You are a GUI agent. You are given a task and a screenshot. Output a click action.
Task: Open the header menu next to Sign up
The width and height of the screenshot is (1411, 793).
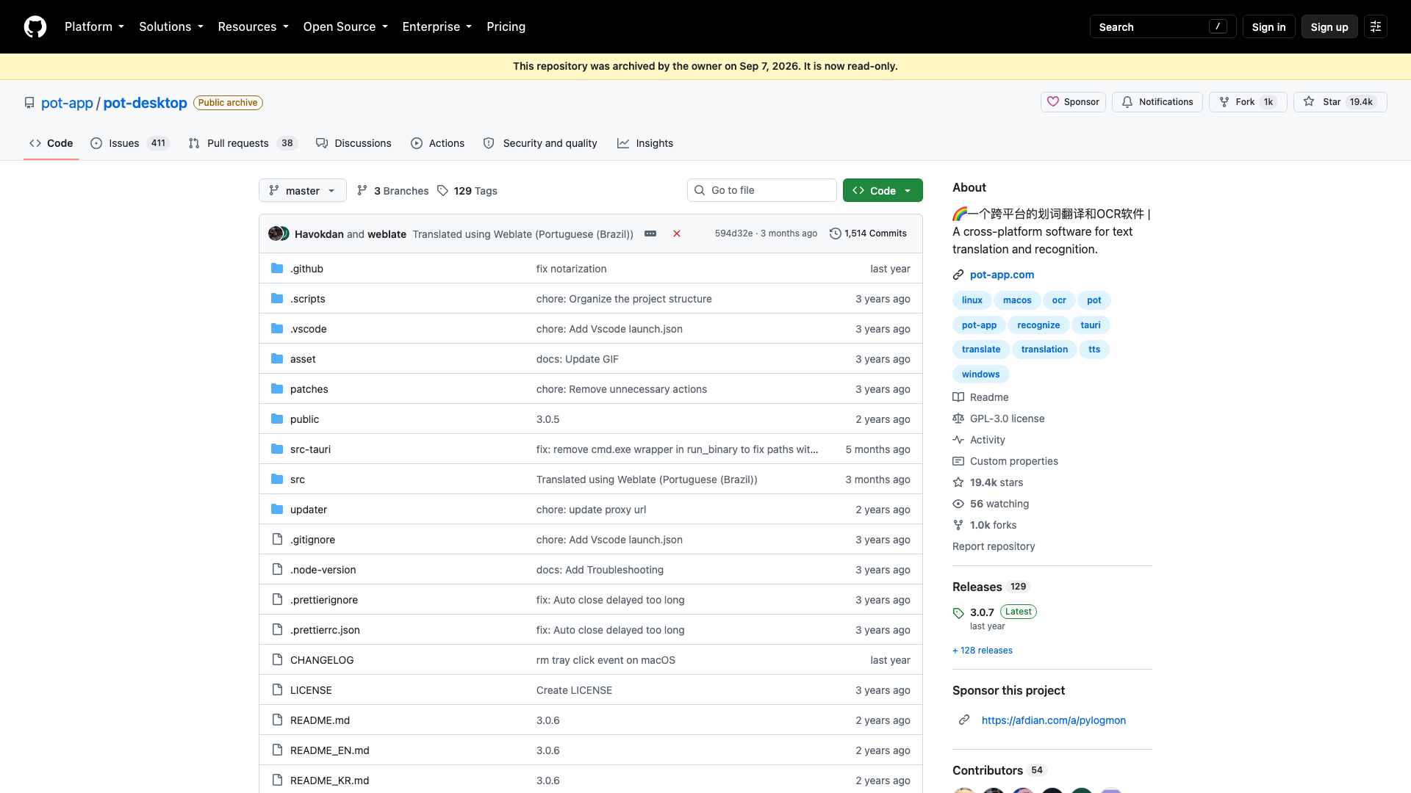pyautogui.click(x=1376, y=26)
